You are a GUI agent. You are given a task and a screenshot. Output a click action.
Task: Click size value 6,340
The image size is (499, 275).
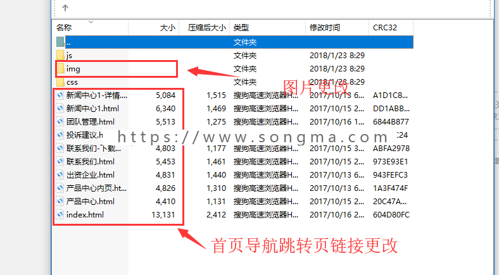[x=165, y=108]
